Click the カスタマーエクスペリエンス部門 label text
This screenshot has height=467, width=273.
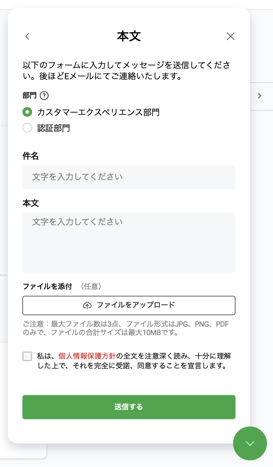98,113
